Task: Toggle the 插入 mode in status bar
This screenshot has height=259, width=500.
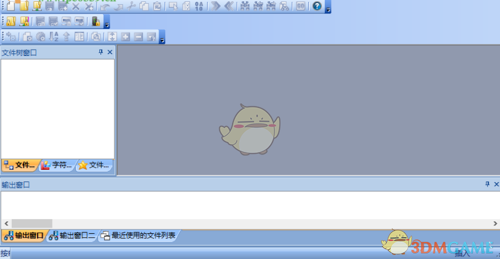Action: coord(462,253)
